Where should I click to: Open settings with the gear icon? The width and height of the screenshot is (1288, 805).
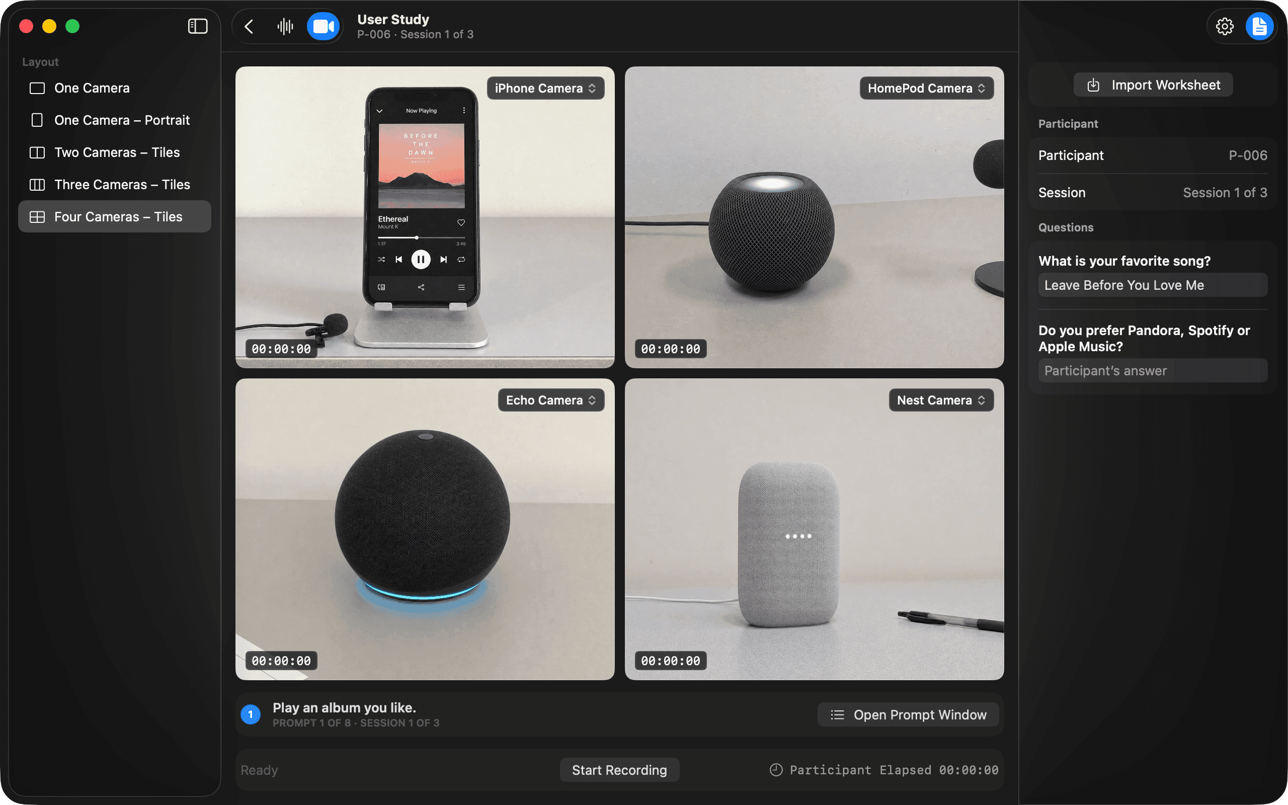[x=1225, y=26]
